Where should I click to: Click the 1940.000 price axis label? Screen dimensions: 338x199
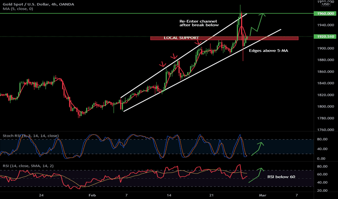tap(326, 25)
